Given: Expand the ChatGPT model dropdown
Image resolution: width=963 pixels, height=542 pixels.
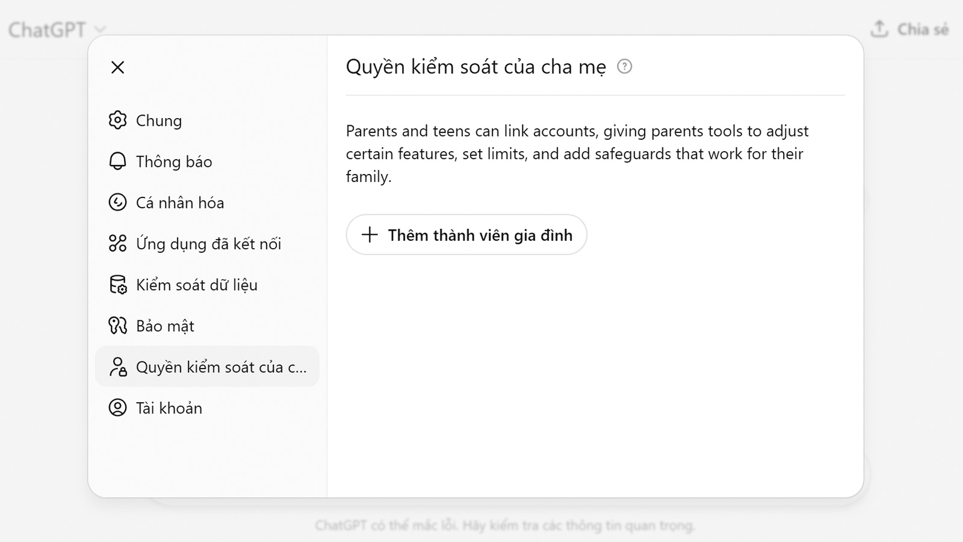Looking at the screenshot, I should pyautogui.click(x=57, y=30).
